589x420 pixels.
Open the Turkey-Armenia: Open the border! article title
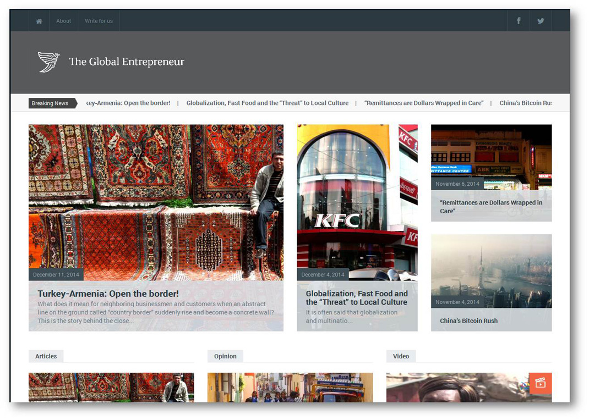tap(108, 294)
